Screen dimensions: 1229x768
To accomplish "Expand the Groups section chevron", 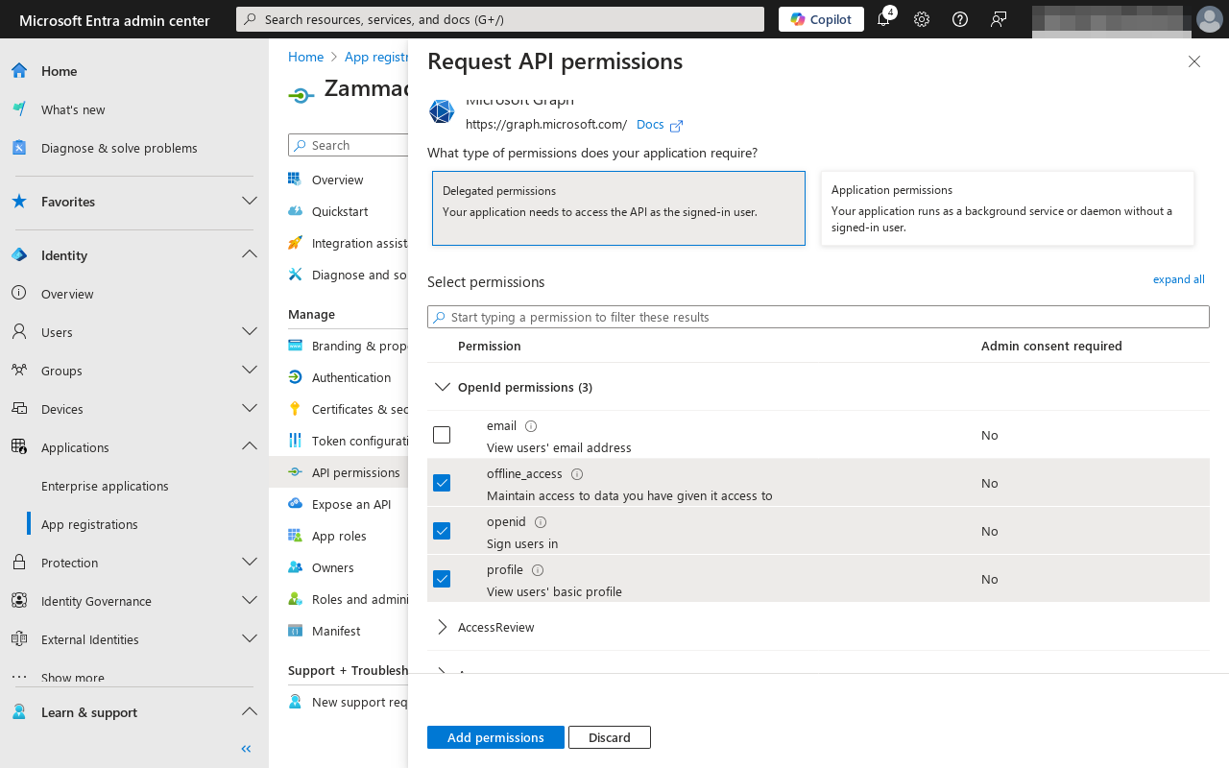I will [250, 370].
